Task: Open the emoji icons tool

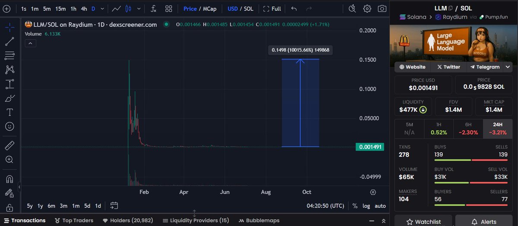Action: point(9,126)
